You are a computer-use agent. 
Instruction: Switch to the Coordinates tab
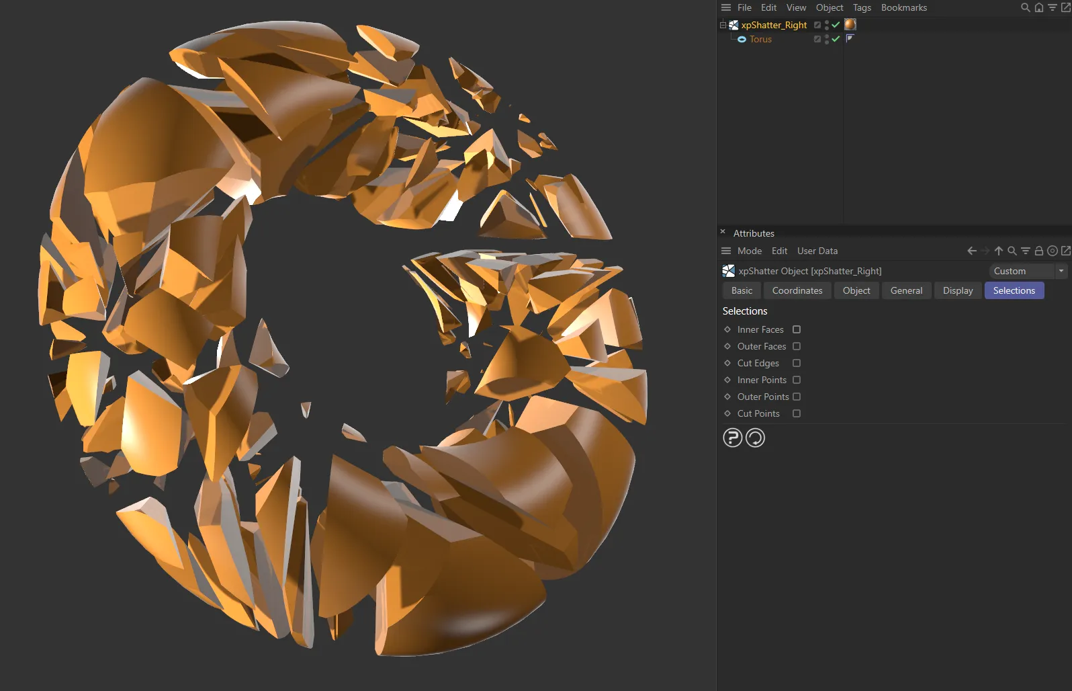coord(797,290)
